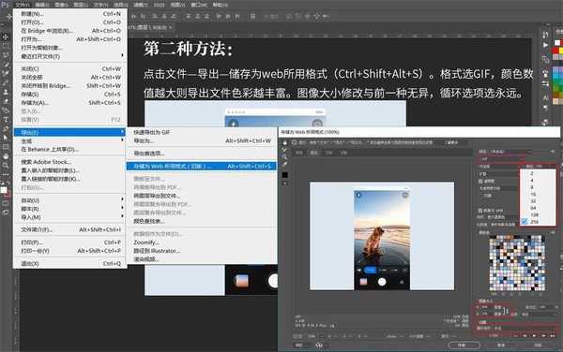The width and height of the screenshot is (563, 352).
Task: Select Zoom tool in Save for Web dialog
Action: 284,157
